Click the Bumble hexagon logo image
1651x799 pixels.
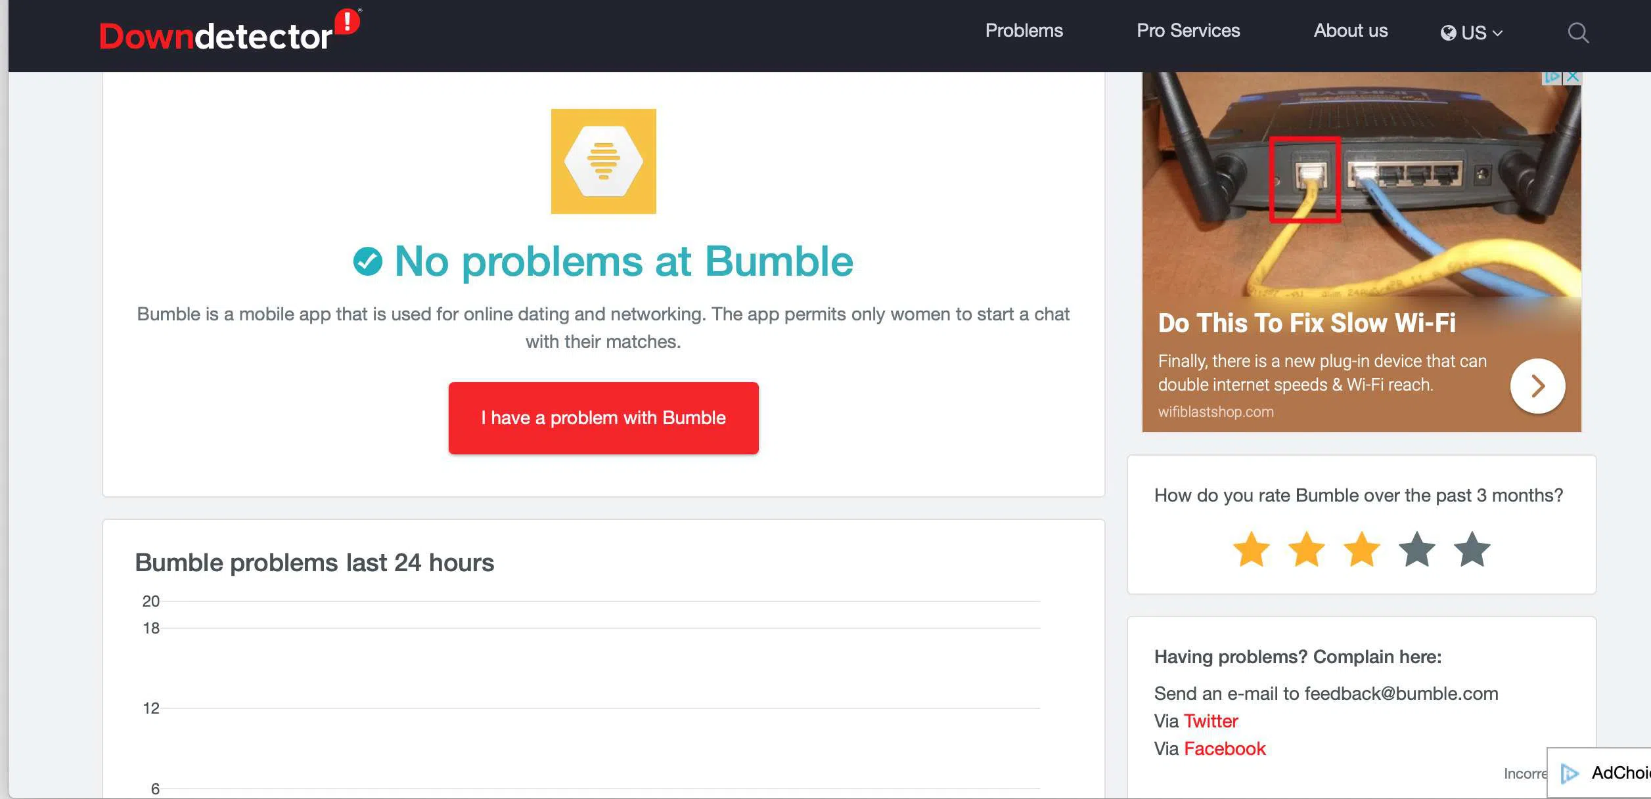click(x=603, y=162)
